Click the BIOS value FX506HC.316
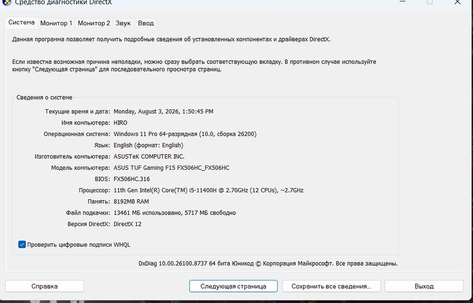This screenshot has height=303, width=473. pyautogui.click(x=132, y=179)
